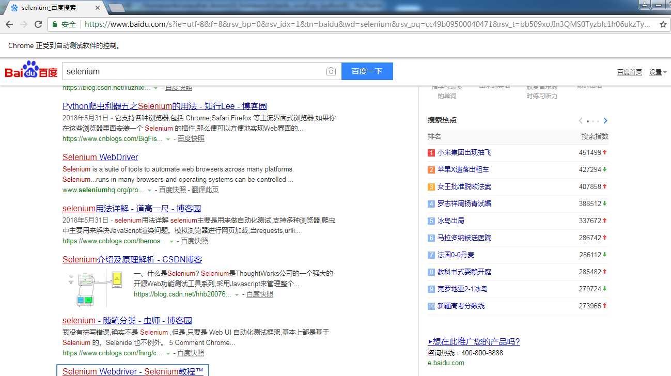
Task: Open Selenium WebDriver result title
Action: pyautogui.click(x=100, y=157)
